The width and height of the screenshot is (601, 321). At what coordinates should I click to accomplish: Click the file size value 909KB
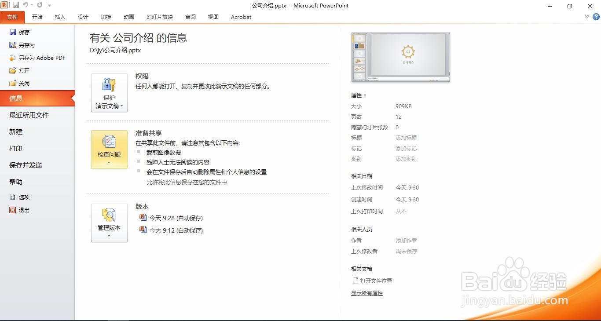[x=403, y=106]
